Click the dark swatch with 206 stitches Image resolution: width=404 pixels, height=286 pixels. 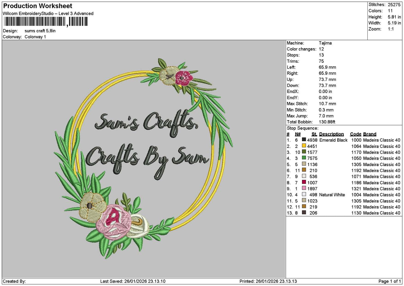coord(304,212)
